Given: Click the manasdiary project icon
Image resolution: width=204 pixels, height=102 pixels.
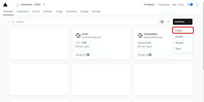Looking at the screenshot, I should point(140,35).
